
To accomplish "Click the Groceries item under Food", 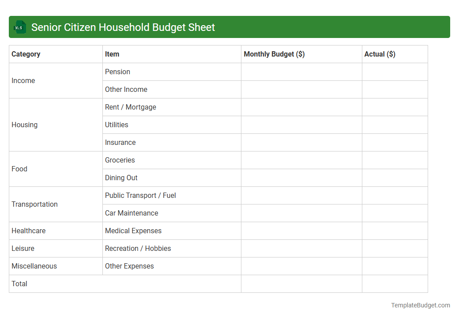I will pos(120,160).
